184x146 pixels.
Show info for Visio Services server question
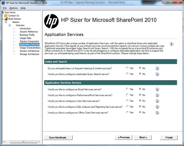157,101
